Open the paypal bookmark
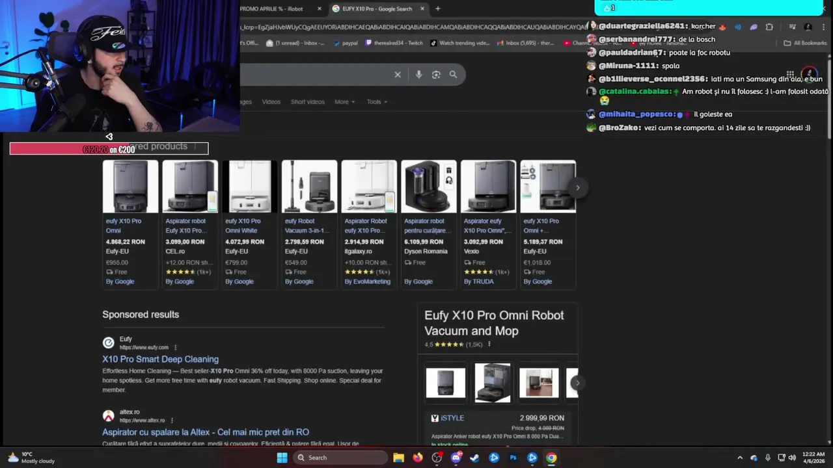This screenshot has height=468, width=833. click(346, 43)
